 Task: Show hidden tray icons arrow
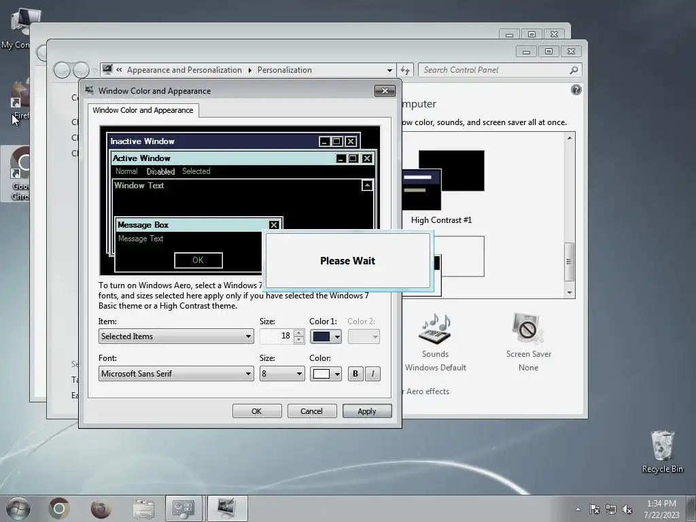point(578,510)
